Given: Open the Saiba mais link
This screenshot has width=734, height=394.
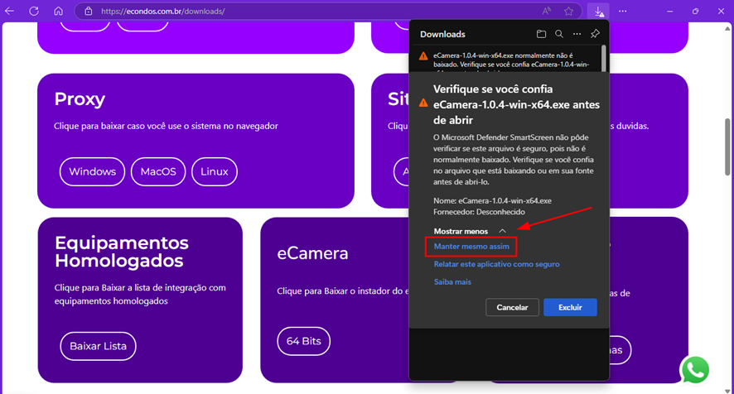Looking at the screenshot, I should pos(452,281).
